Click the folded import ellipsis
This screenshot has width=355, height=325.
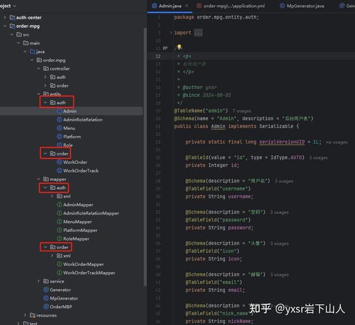[198, 32]
